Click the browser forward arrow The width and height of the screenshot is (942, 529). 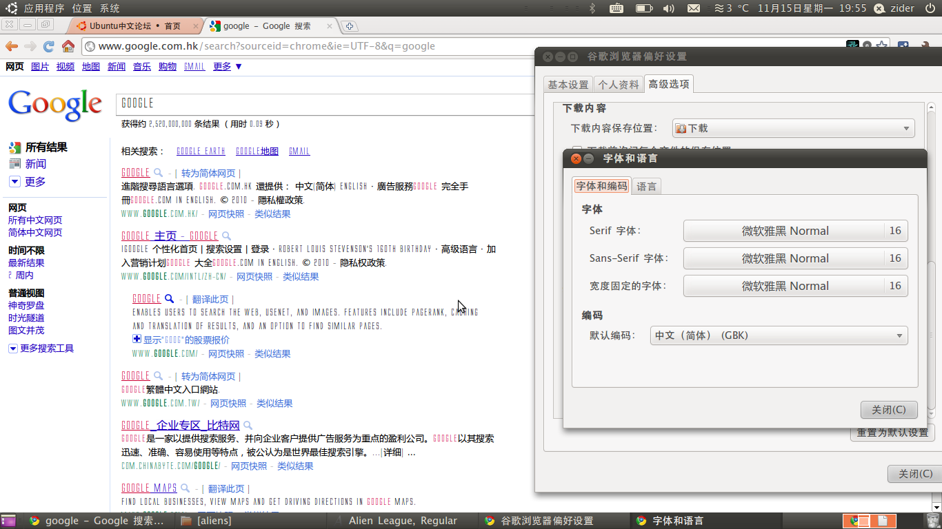coord(30,46)
